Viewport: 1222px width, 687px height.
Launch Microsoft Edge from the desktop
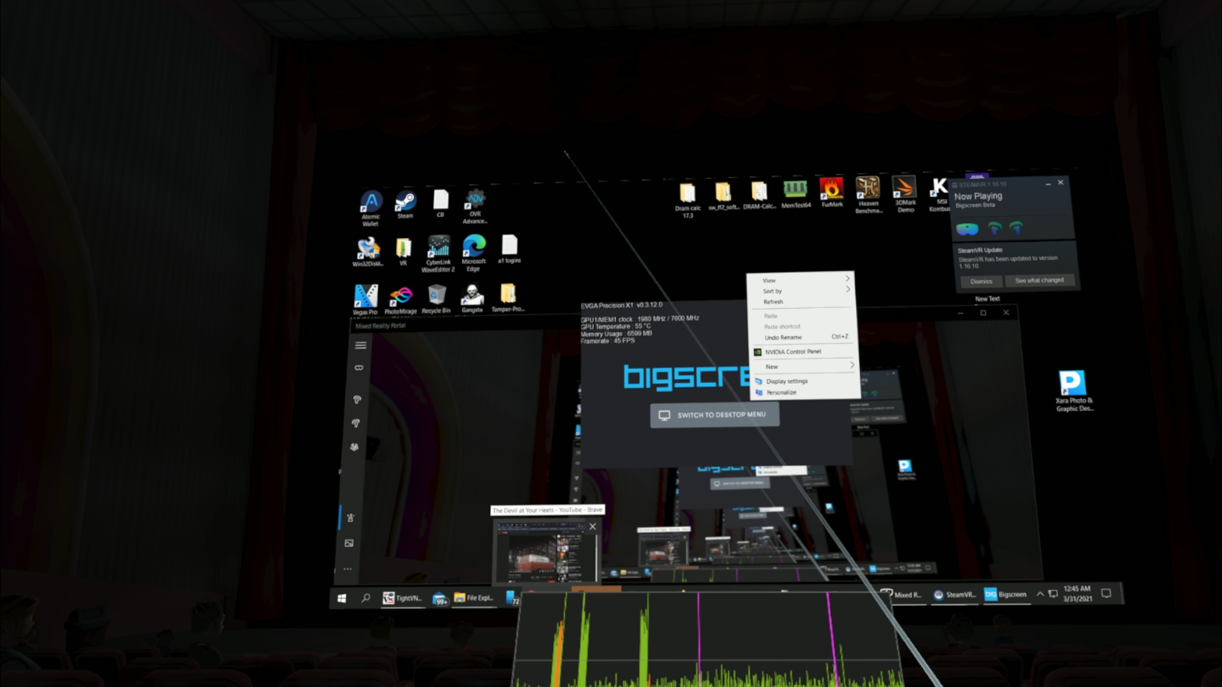click(x=474, y=247)
